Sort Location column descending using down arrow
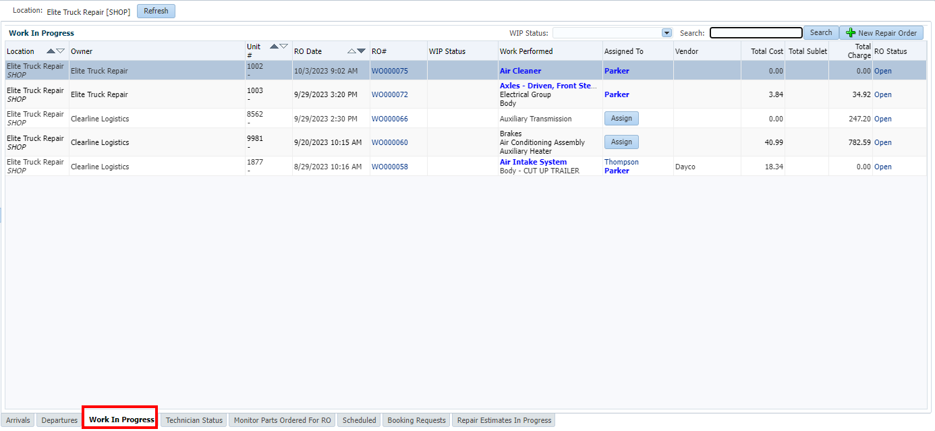Viewport: 935px width, 431px height. pos(61,51)
